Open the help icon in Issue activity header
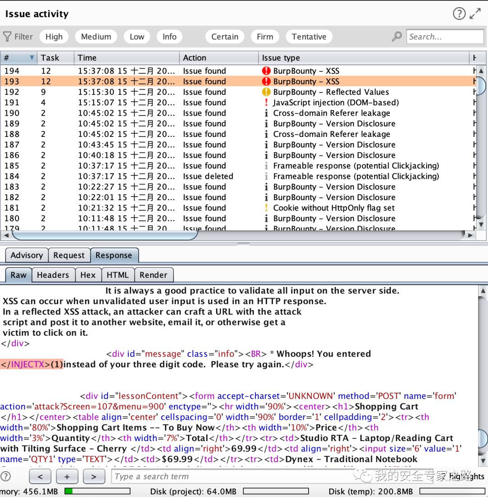This screenshot has width=488, height=497. click(459, 14)
